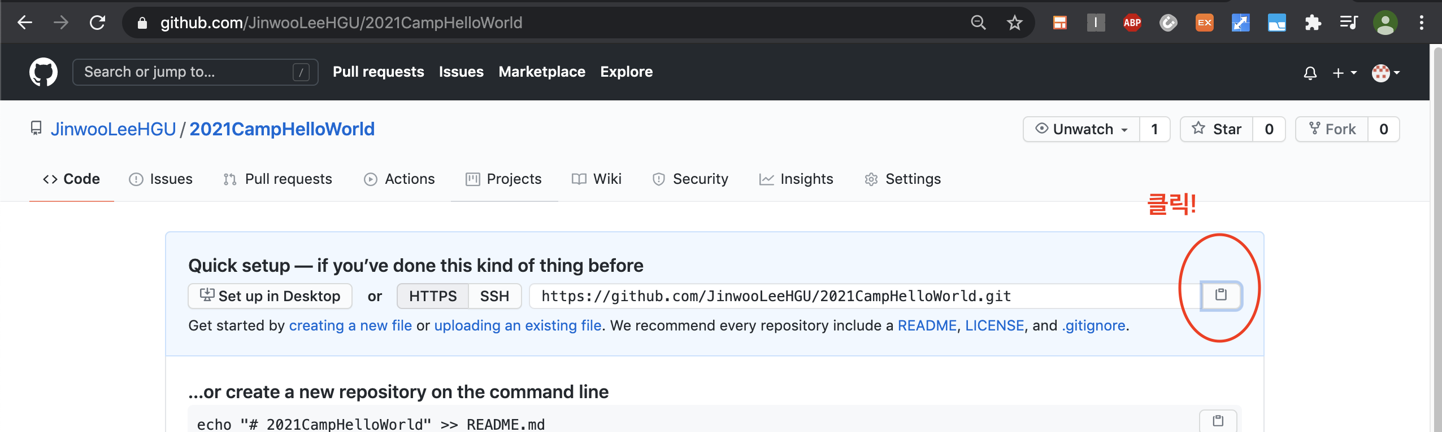Open the media control playlist icon
Screen dimensions: 1442x432
[1349, 23]
